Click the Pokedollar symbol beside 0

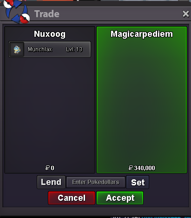click(47, 168)
